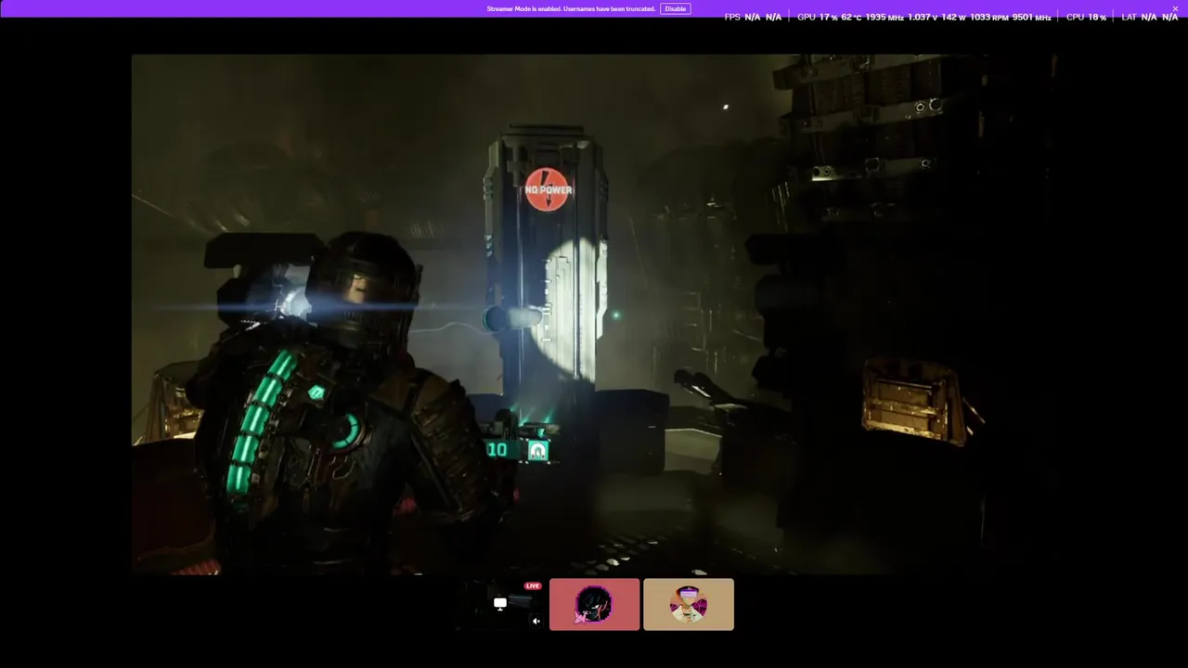This screenshot has height=668, width=1188.
Task: Select the participant tile with tan background
Action: 689,605
